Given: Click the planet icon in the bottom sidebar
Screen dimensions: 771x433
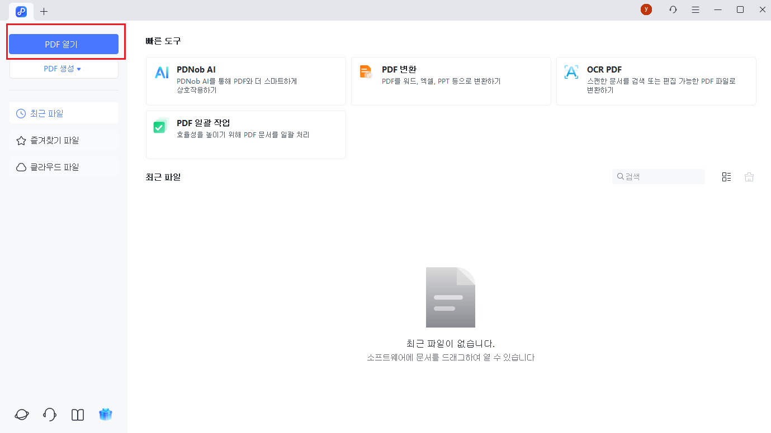Looking at the screenshot, I should pyautogui.click(x=22, y=415).
